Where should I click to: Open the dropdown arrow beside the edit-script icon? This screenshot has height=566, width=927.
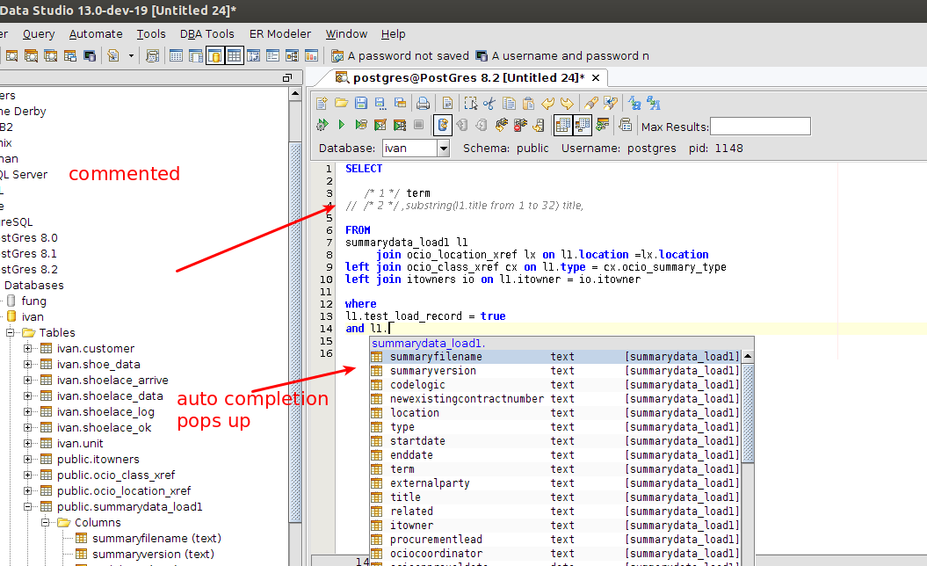(x=131, y=56)
